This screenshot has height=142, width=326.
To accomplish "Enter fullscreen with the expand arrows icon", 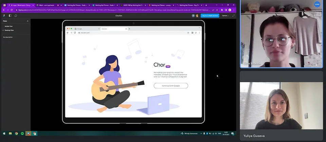I will point(233,16).
